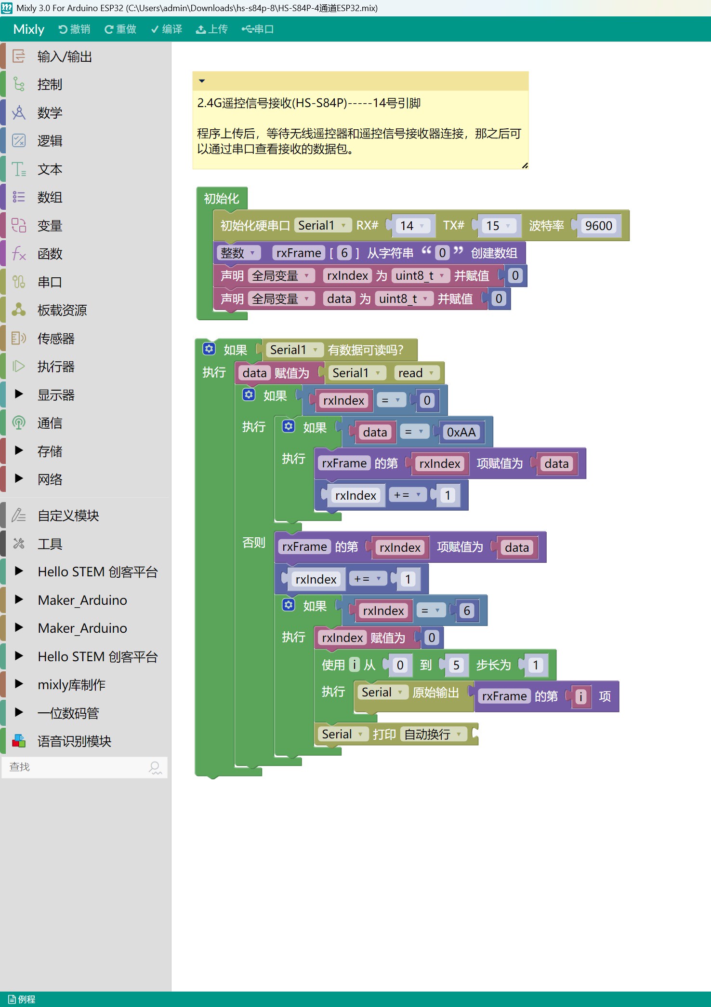Expand the first Maker_Arduino category
Image resolution: width=711 pixels, height=1007 pixels.
(19, 599)
